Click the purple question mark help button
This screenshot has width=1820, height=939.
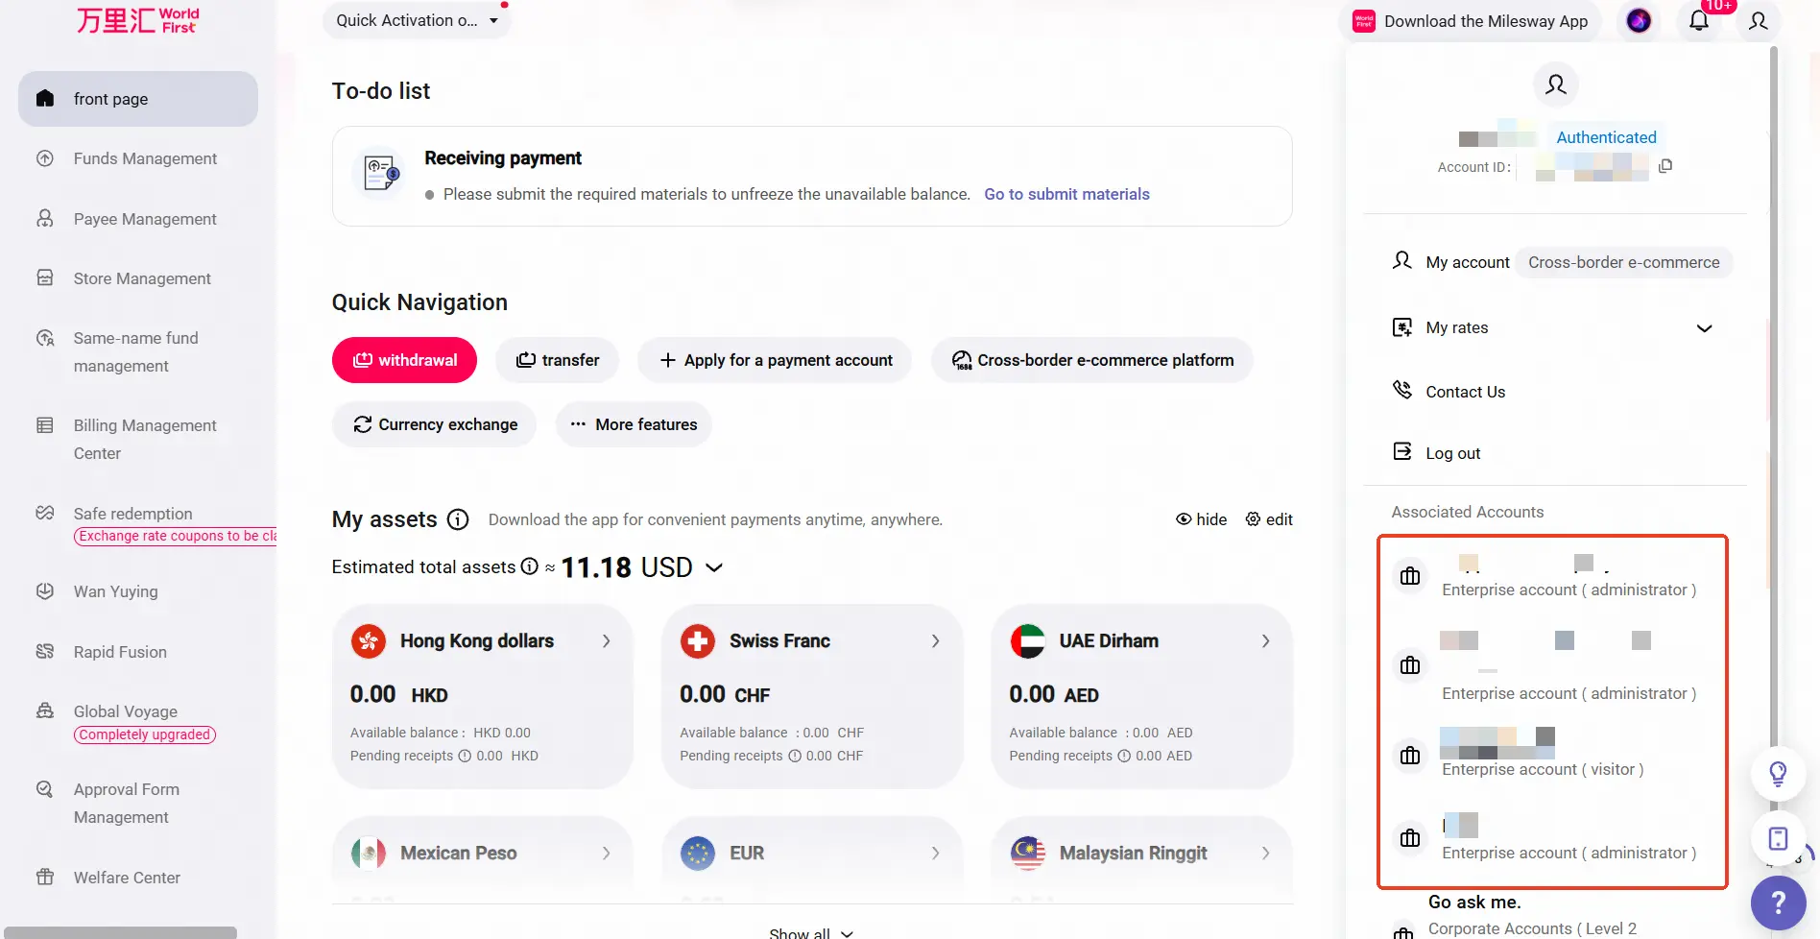coord(1778,903)
